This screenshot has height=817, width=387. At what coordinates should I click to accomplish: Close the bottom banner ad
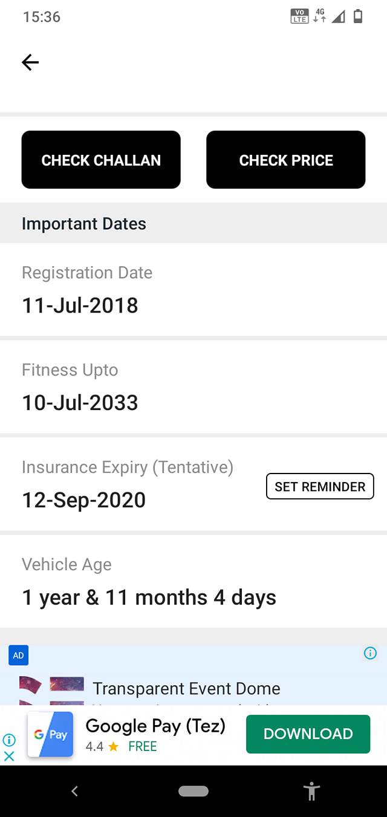[9, 756]
